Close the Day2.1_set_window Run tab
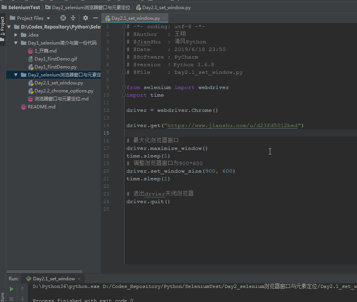The width and height of the screenshot is (357, 302). pos(79,278)
